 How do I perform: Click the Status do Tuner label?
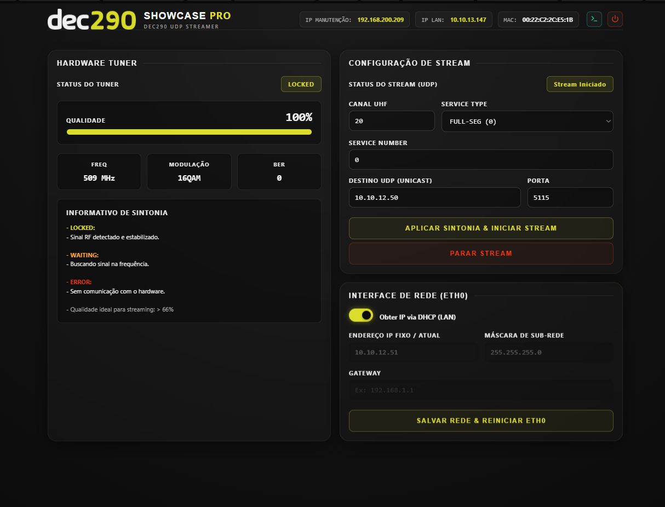point(88,84)
